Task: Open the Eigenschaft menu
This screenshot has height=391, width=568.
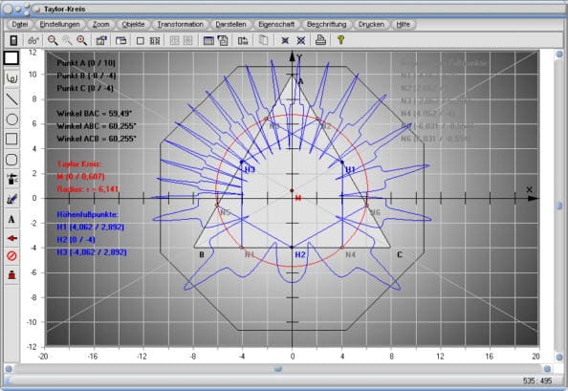Action: pos(276,24)
